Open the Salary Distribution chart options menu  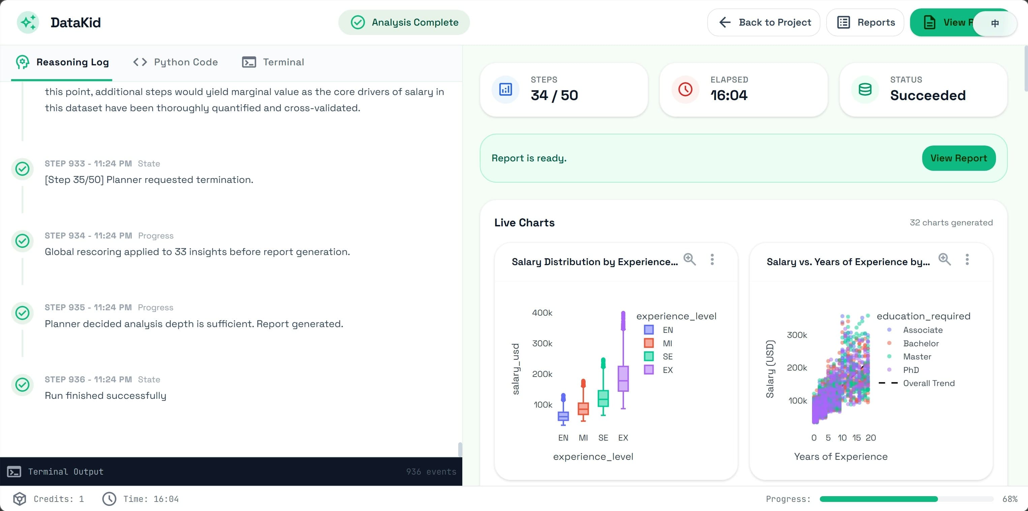pos(712,259)
